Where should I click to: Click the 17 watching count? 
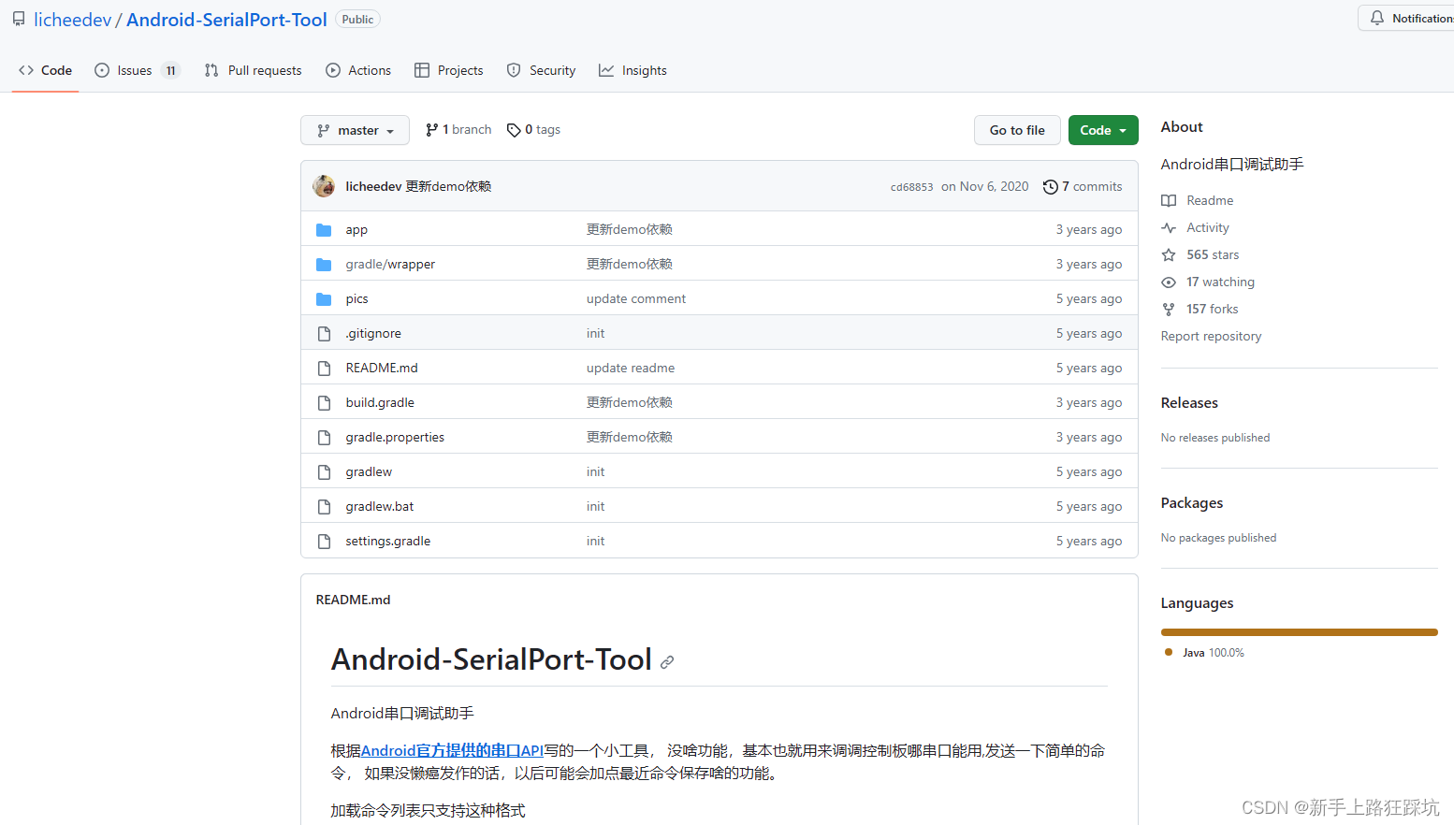pos(1220,282)
